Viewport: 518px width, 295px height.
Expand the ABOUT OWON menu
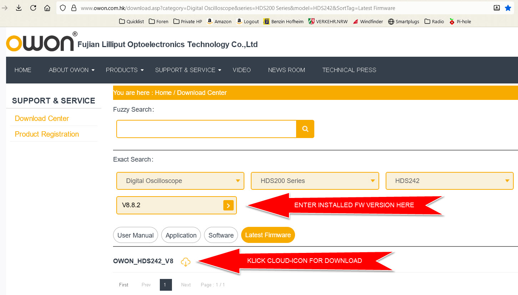coord(72,70)
